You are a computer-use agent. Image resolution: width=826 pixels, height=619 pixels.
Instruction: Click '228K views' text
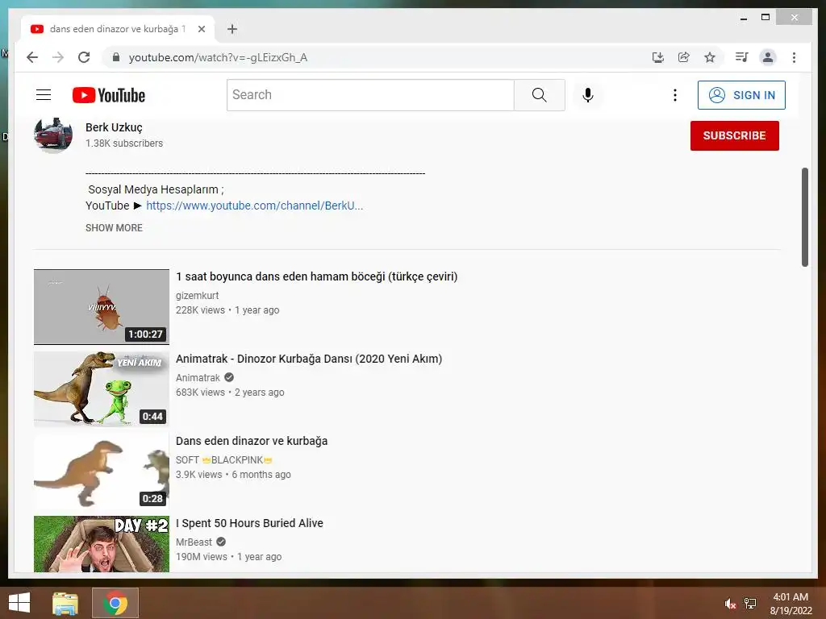pos(200,310)
